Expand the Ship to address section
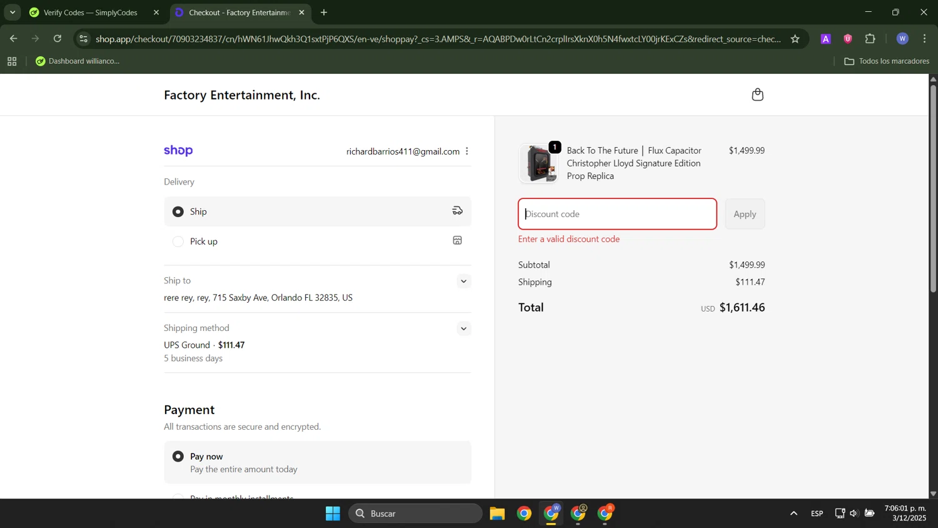 463,281
